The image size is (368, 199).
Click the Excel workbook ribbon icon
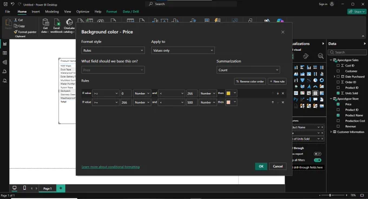coord(57,26)
